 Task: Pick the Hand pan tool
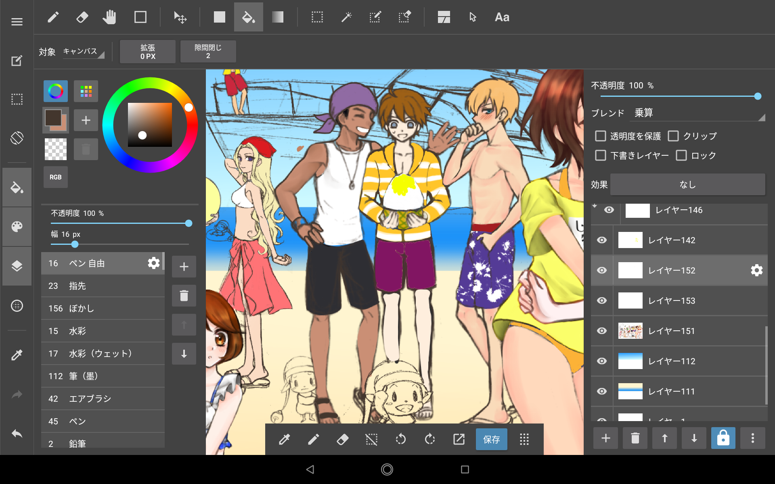[109, 17]
